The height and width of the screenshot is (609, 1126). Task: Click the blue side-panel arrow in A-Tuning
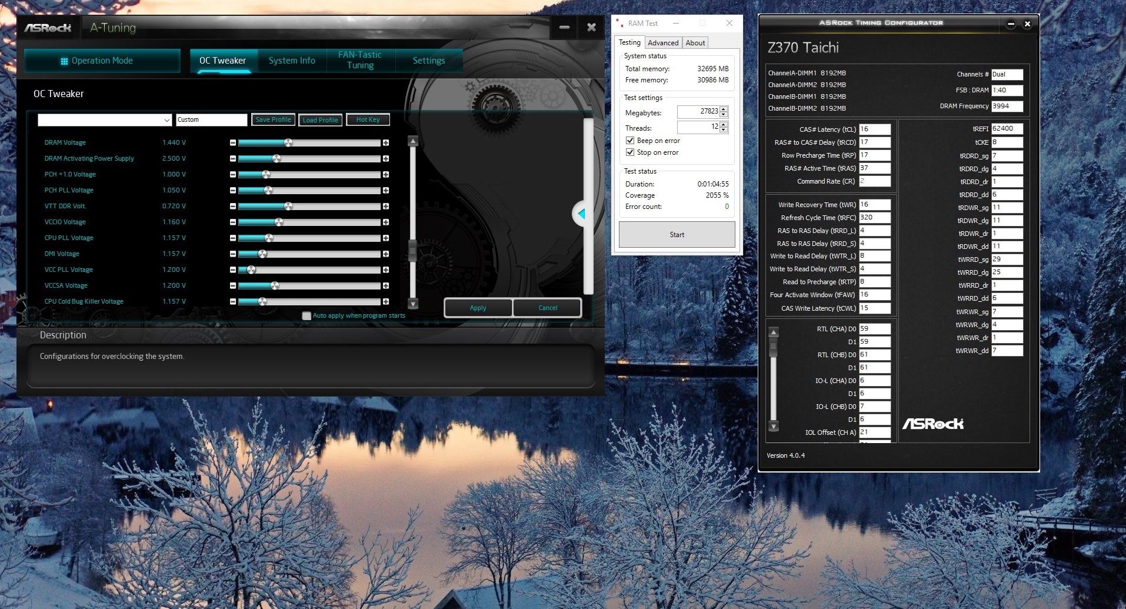[581, 214]
